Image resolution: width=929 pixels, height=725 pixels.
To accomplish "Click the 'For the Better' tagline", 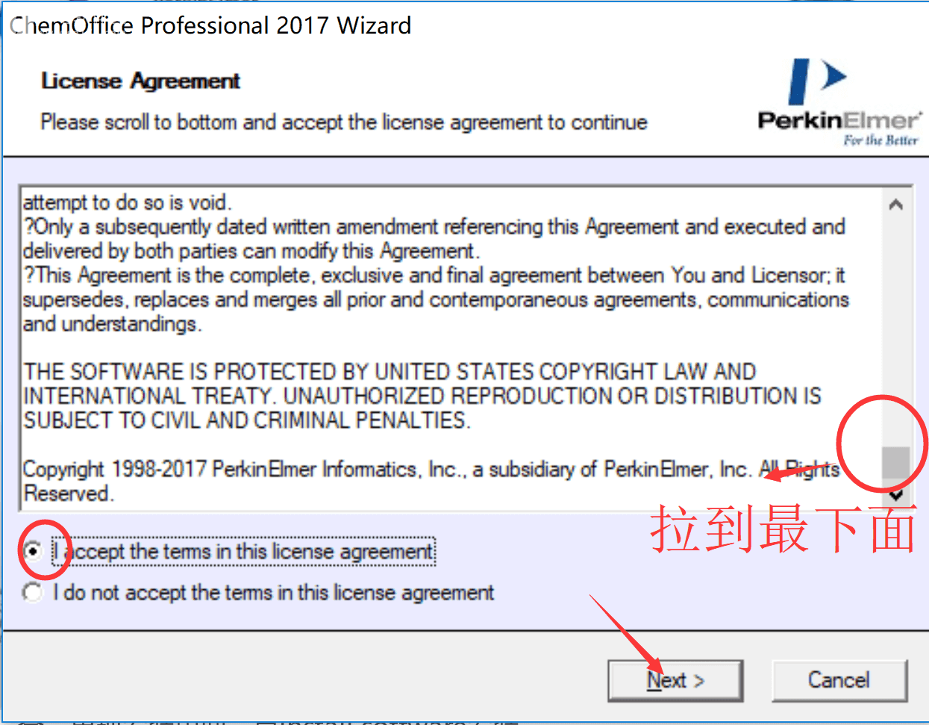I will pyautogui.click(x=880, y=140).
